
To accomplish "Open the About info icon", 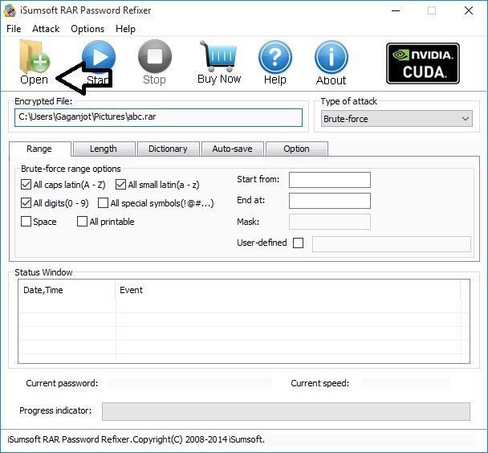I will 331,57.
